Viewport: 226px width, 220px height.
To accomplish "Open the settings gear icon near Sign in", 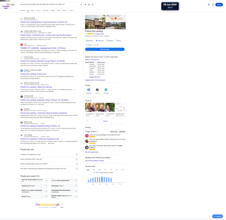I will tap(209, 5).
